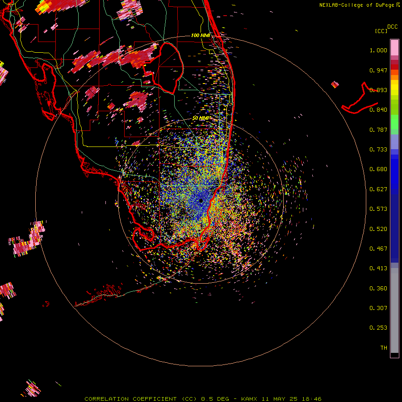This screenshot has width=402, height=402.
Task: Click the 0.733 color scale value
Action: tap(378, 150)
